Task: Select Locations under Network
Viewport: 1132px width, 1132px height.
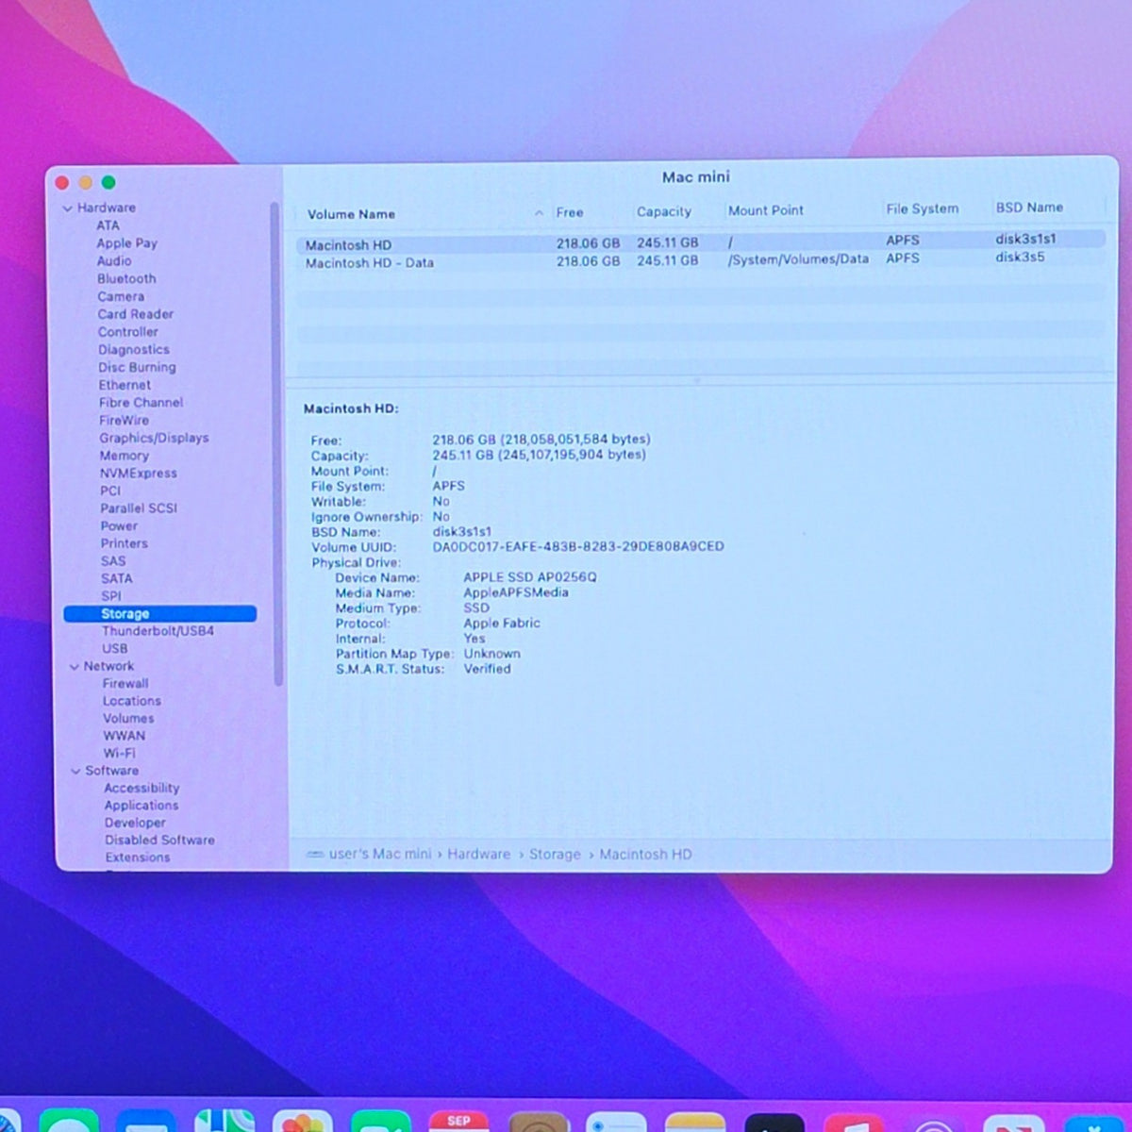Action: [131, 702]
